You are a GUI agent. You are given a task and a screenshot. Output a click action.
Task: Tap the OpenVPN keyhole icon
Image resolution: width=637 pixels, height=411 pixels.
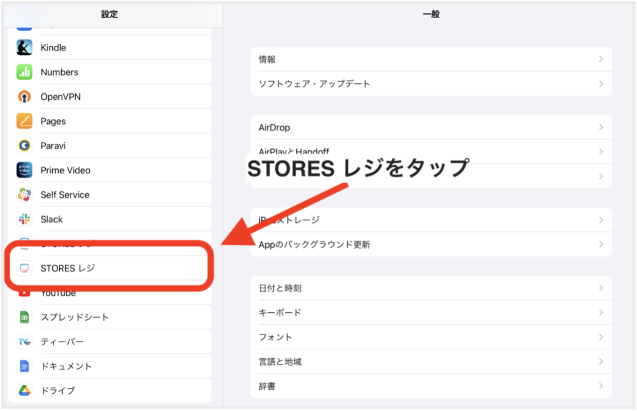coord(24,96)
